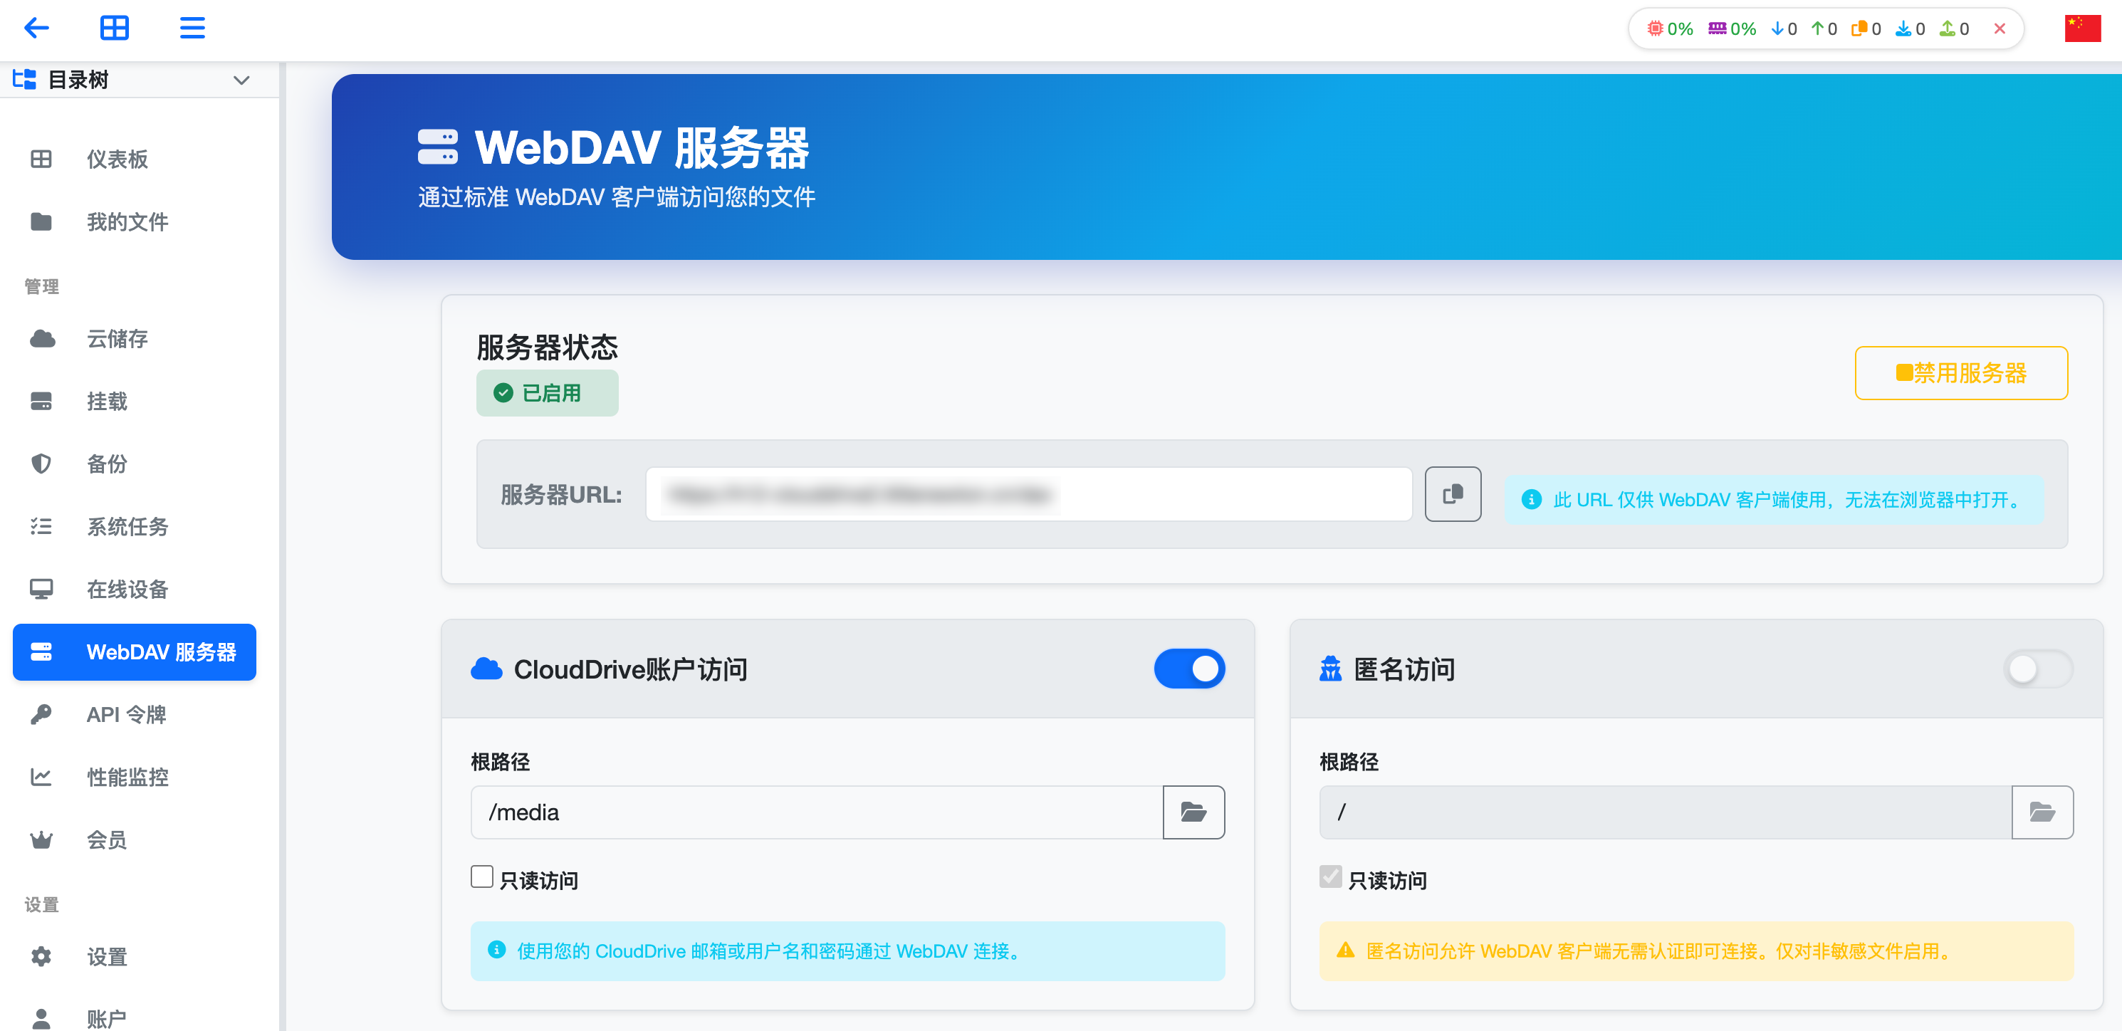Open folder browser for anonymous root path
Screen dimensions: 2122x1031
click(x=2042, y=812)
